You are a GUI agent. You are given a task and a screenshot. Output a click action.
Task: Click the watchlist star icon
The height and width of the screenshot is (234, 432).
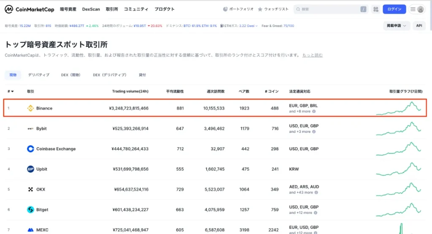260,9
